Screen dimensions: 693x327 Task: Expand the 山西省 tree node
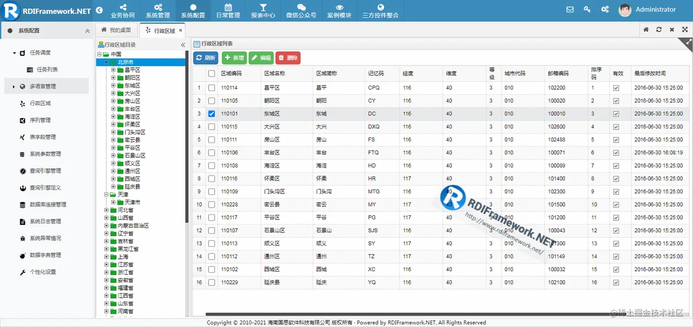coord(106,218)
